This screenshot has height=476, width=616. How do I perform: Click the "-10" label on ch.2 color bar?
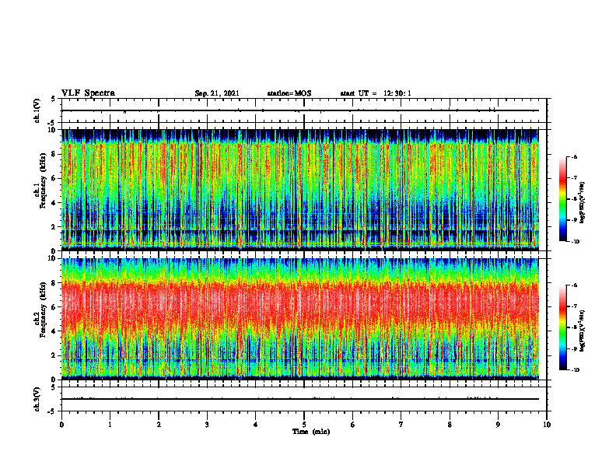point(575,370)
